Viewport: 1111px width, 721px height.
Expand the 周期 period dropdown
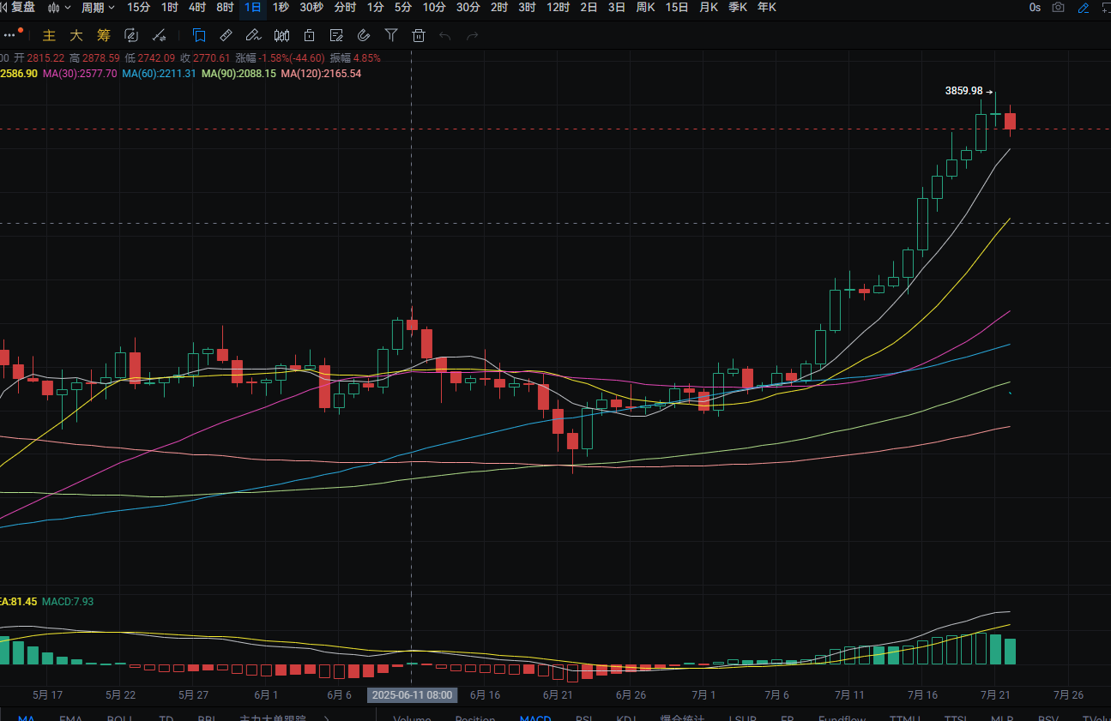(98, 8)
